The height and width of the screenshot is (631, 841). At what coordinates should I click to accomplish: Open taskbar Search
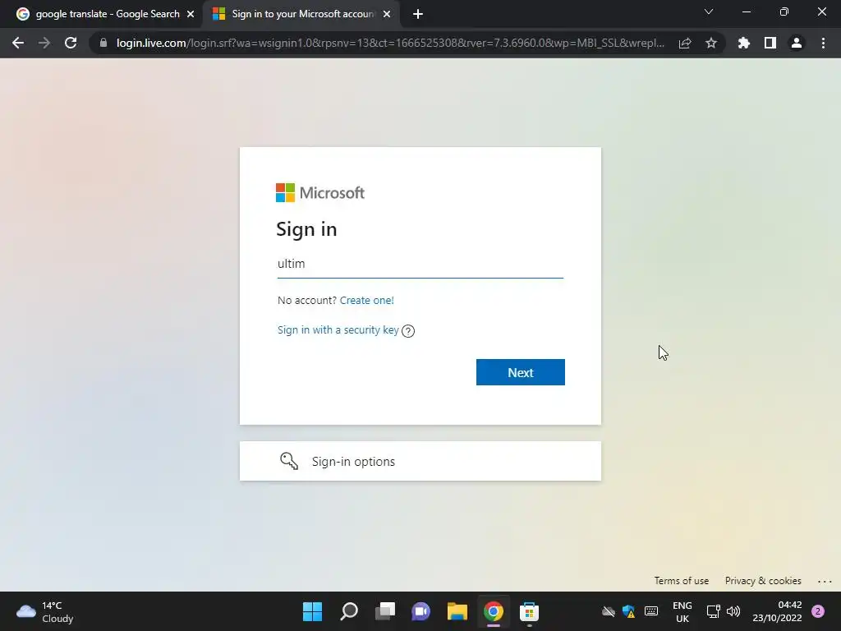click(x=348, y=611)
